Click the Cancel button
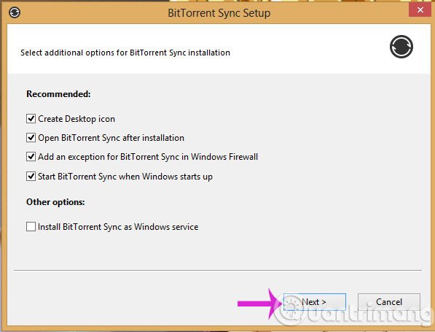Viewport: 435px width, 332px height. [389, 301]
